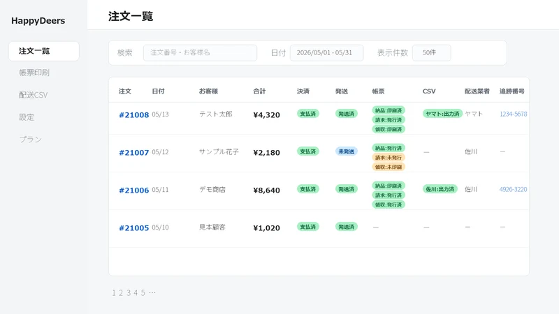
Task: Click customer name 見本顧客
Action: [212, 227]
